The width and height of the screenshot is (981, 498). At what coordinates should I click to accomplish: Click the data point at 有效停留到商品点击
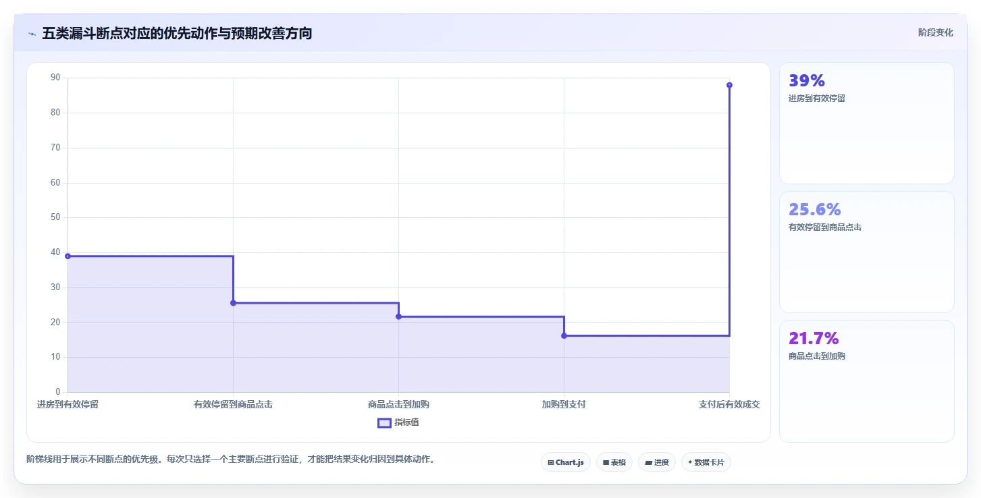pyautogui.click(x=233, y=303)
